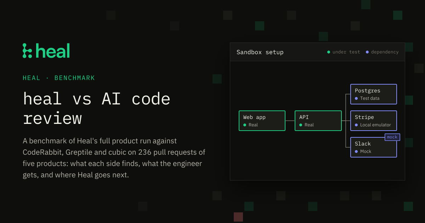Click the green Real dot in API

click(x=301, y=125)
